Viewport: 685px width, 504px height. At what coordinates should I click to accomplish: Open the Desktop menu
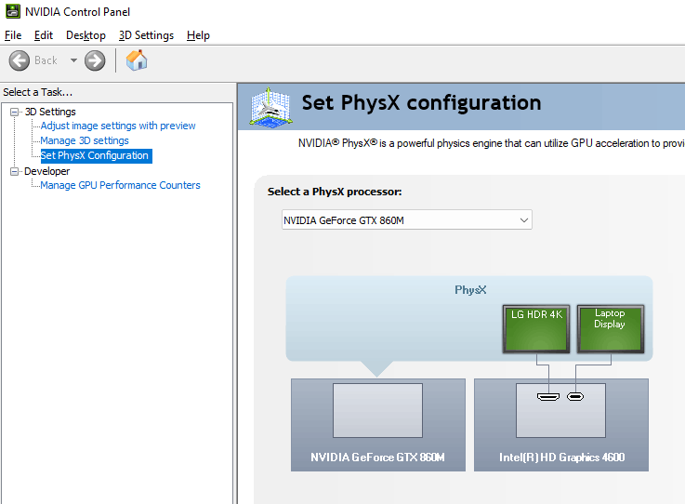86,35
